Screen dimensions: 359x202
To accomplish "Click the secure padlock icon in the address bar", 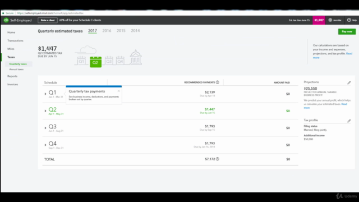I will (x=3, y=13).
